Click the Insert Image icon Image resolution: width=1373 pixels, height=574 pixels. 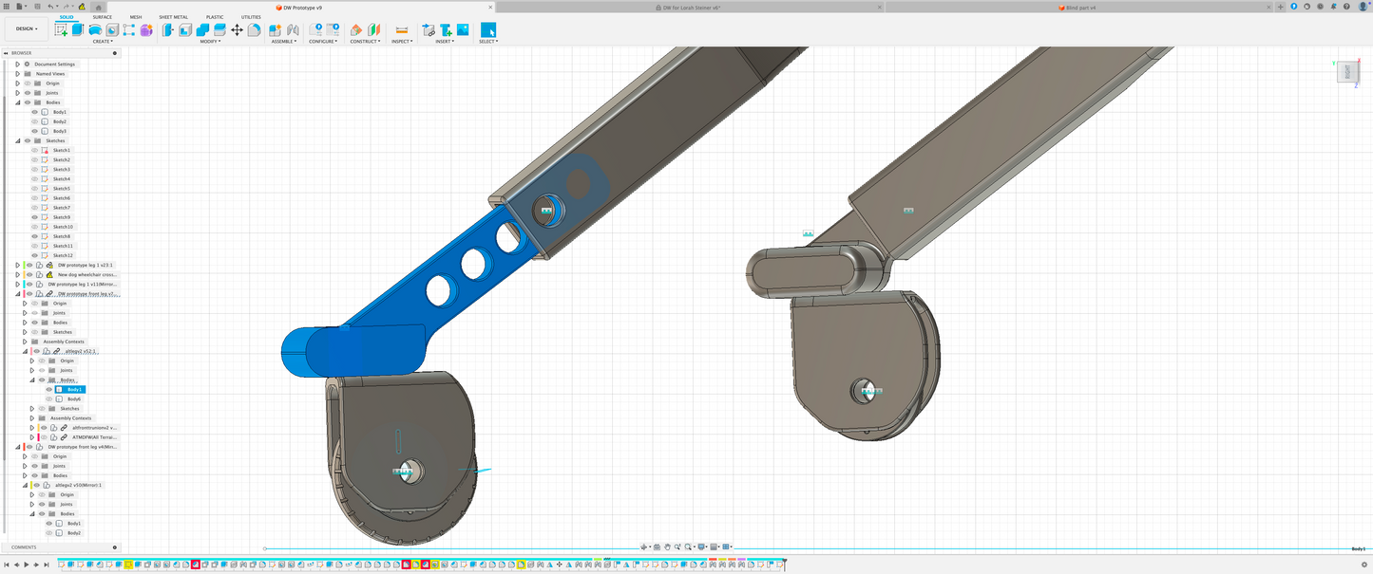click(x=463, y=30)
